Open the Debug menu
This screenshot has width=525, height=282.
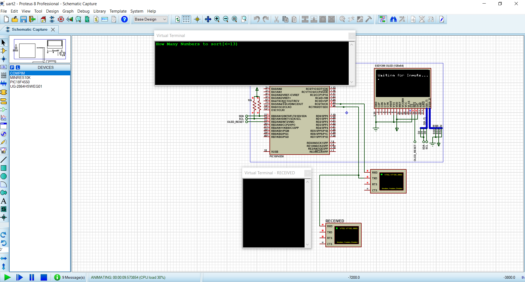(83, 11)
